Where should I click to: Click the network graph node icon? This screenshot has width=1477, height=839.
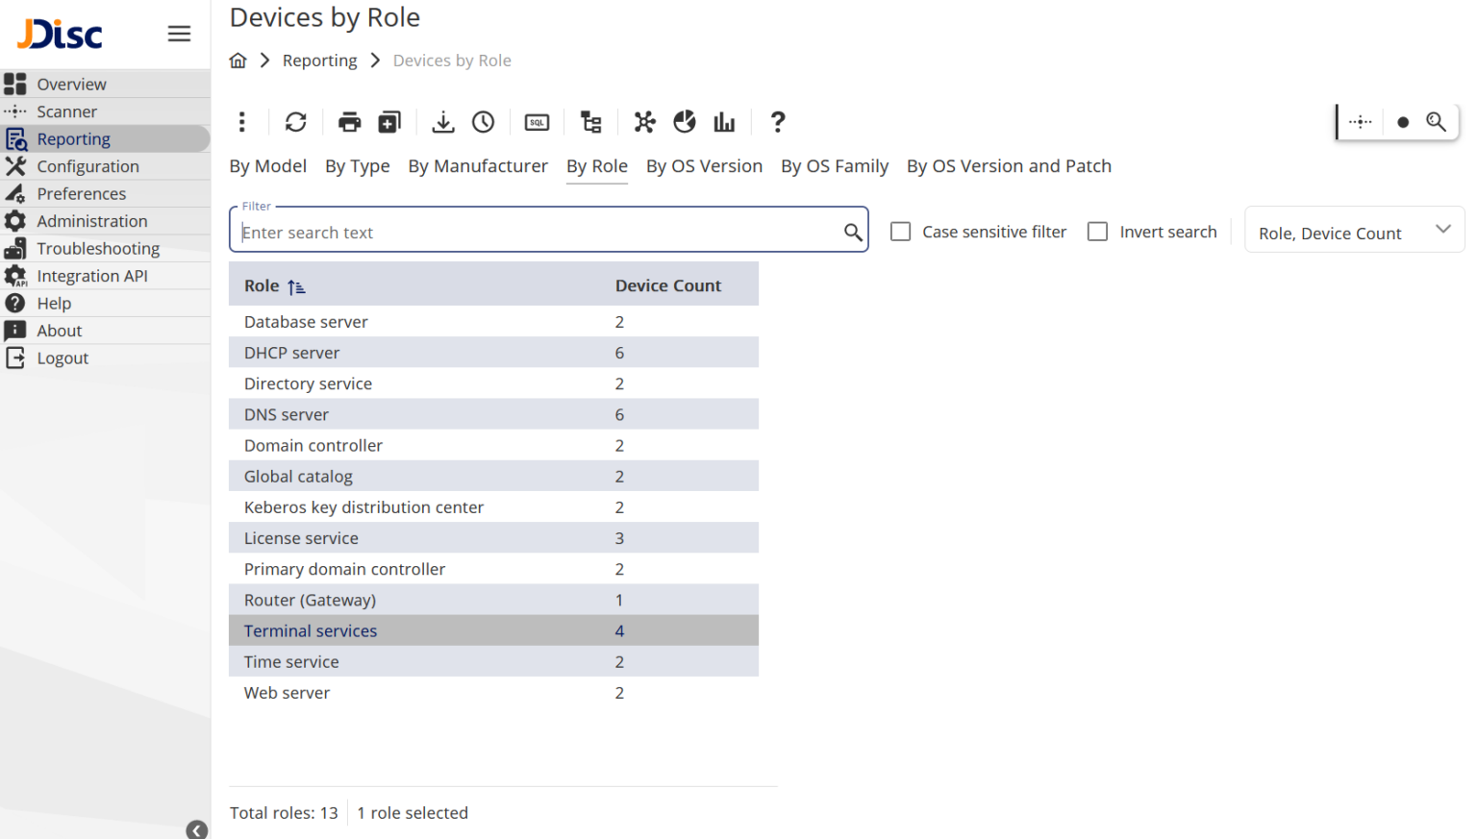pos(645,122)
